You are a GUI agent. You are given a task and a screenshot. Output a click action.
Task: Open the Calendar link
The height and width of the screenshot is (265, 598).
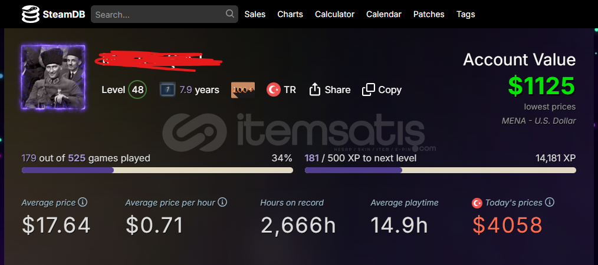(x=384, y=14)
